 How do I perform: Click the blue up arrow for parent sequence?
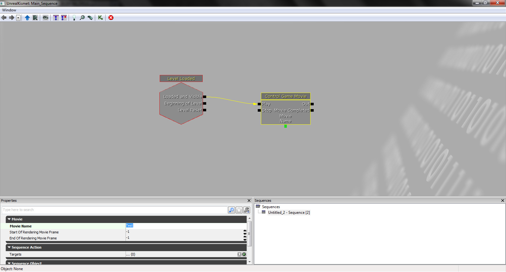(x=27, y=18)
